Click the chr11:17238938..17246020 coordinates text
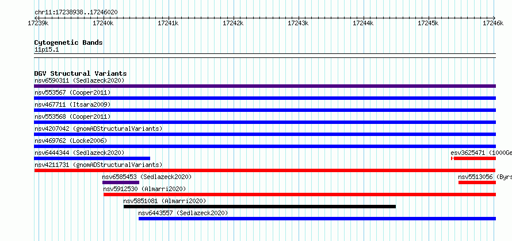This screenshot has width=512, height=241. (x=76, y=13)
